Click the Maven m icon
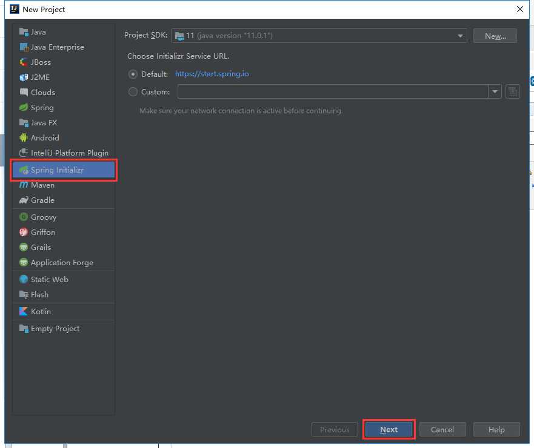The height and width of the screenshot is (448, 534). point(24,185)
